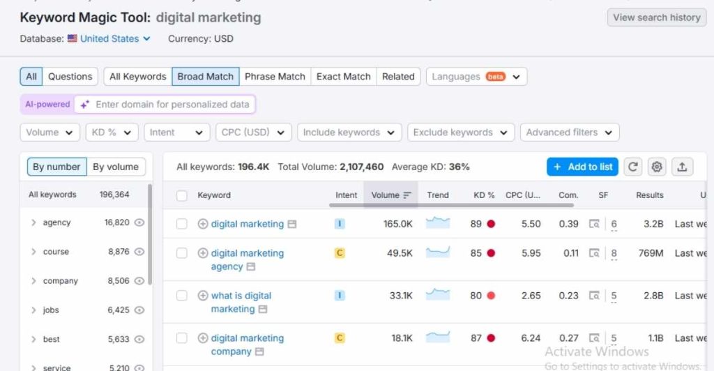The image size is (714, 371).
Task: Click the export upload icon
Action: [x=682, y=167]
